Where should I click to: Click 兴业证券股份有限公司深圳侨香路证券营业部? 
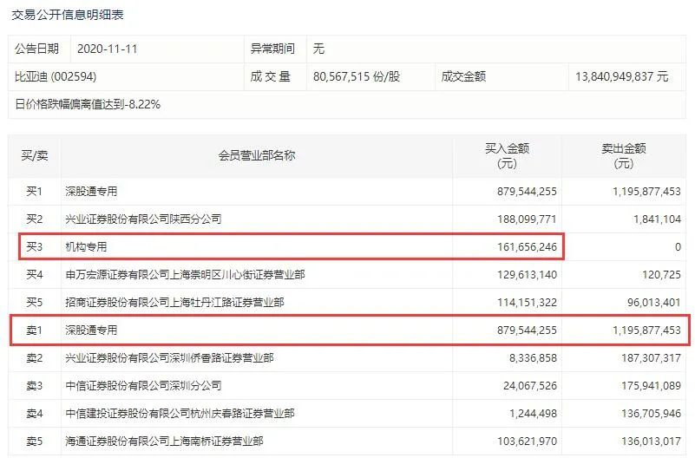[169, 358]
